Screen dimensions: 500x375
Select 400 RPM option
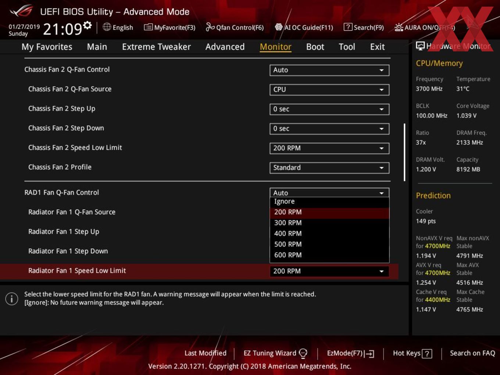click(329, 233)
